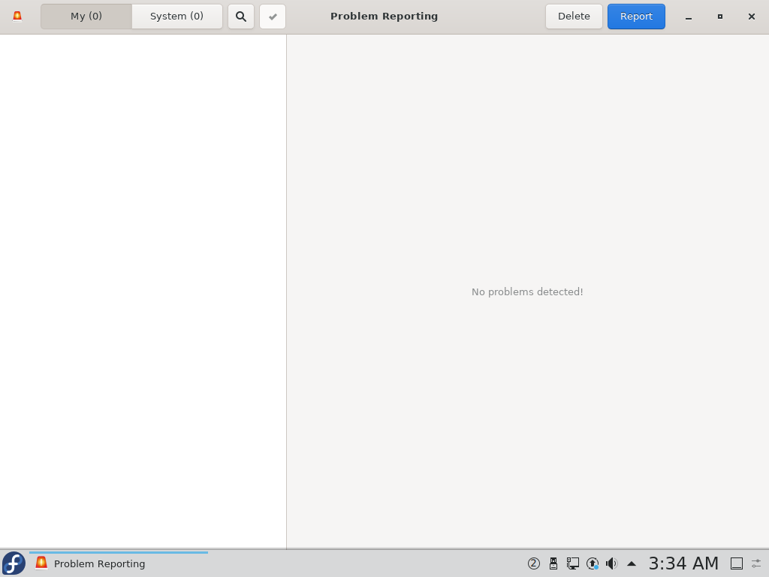Toggle multi-select mode with the checkmark button
Viewport: 769px width, 577px height.
click(273, 17)
